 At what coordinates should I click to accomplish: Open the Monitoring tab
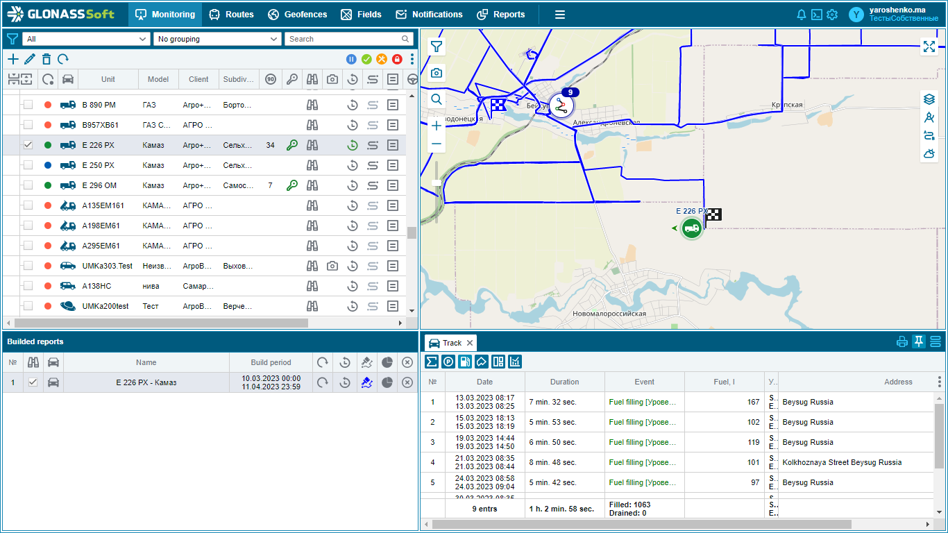click(x=165, y=15)
